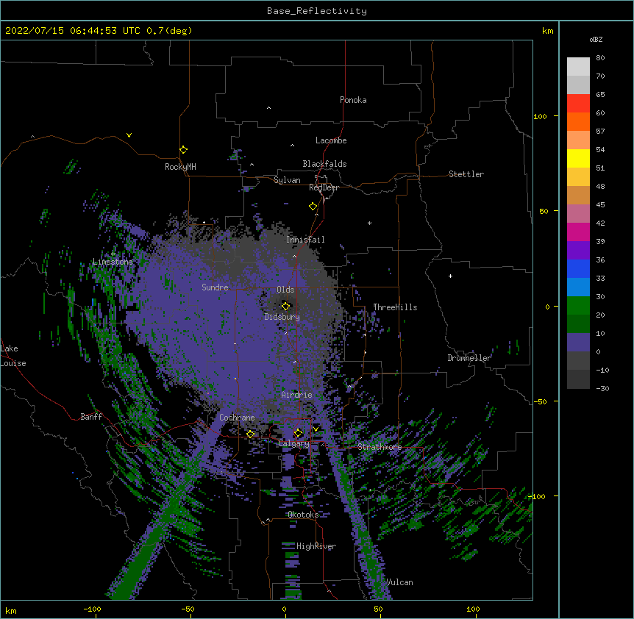Click the 30 dBZ green legend swatch
Screen dimensions: 634x619
click(x=578, y=306)
